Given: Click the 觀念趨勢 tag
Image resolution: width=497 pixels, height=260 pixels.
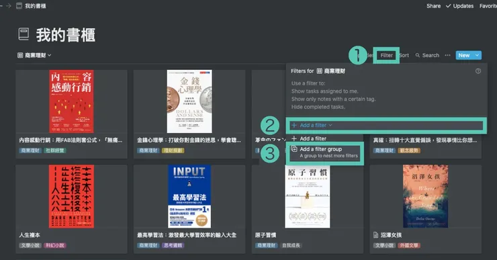Looking at the screenshot, I should tap(409, 150).
